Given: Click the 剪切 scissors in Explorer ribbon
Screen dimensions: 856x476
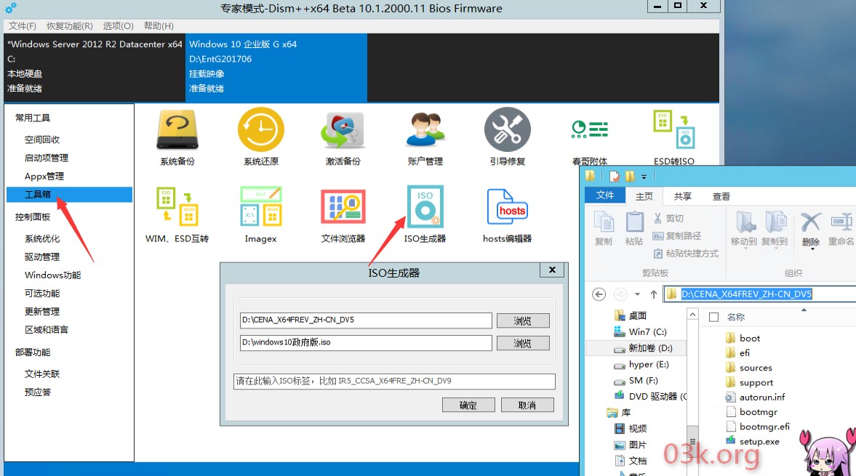Looking at the screenshot, I should [x=669, y=218].
